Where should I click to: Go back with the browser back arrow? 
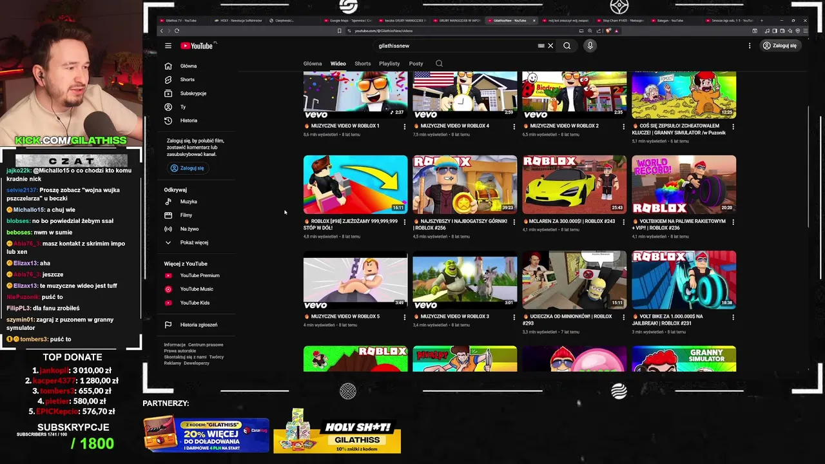(x=162, y=30)
